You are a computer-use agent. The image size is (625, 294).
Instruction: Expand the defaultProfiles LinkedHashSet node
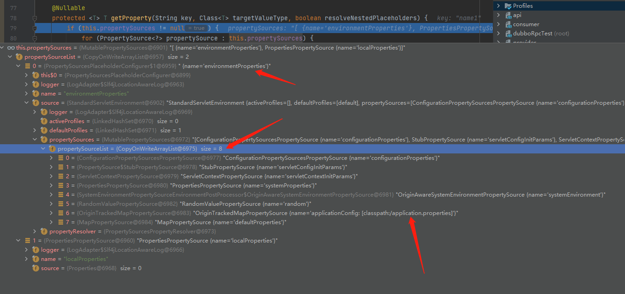(x=35, y=130)
